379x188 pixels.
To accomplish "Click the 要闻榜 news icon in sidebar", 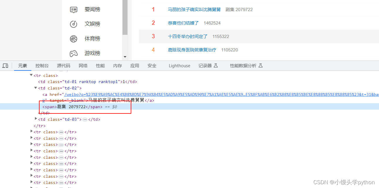I will [x=74, y=10].
